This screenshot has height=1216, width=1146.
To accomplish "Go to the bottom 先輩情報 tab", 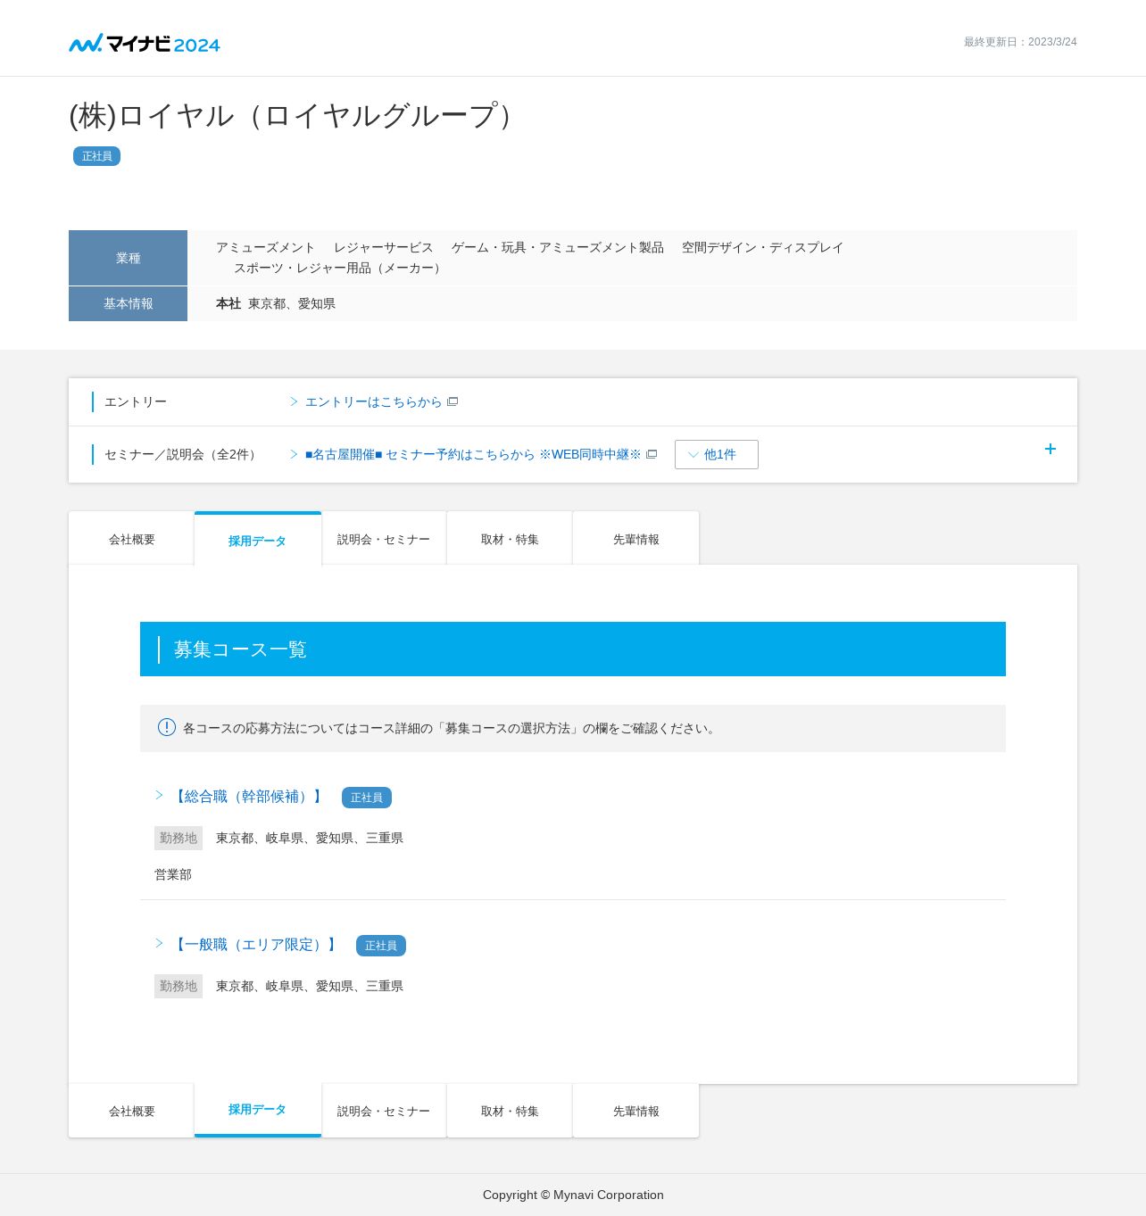I will point(636,1111).
